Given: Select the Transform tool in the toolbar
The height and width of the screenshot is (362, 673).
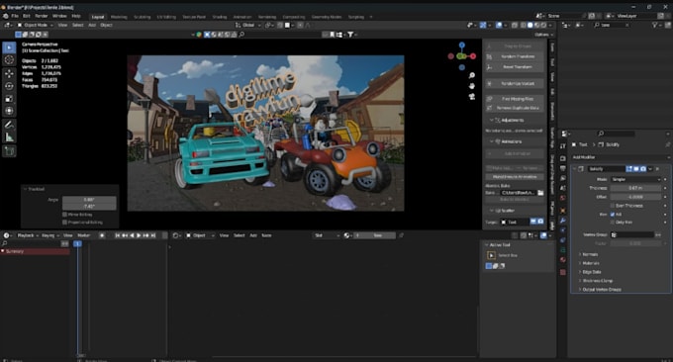Looking at the screenshot, I should tap(9, 111).
